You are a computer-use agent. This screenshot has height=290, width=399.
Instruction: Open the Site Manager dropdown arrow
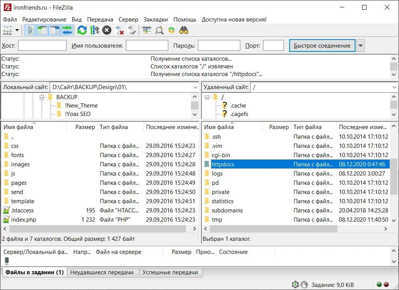(x=17, y=30)
